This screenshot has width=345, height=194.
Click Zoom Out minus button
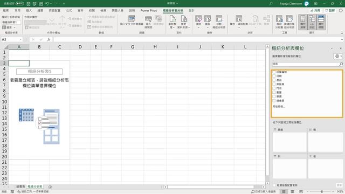[307, 192]
